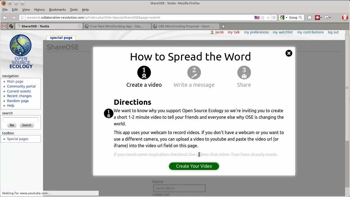350x197 pixels.
Task: Click the Google search box
Action: (293, 18)
